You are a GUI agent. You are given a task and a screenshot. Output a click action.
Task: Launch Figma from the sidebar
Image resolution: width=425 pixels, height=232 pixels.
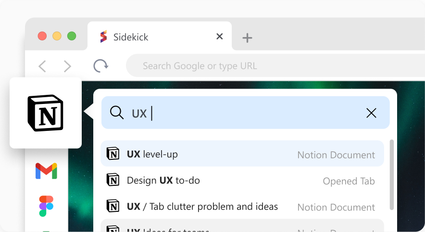point(46,206)
